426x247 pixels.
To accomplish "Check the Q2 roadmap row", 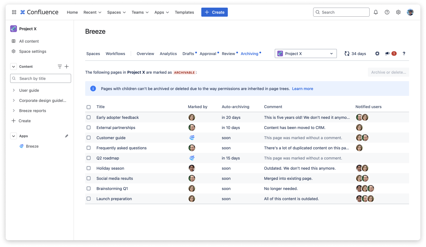I will coord(89,158).
